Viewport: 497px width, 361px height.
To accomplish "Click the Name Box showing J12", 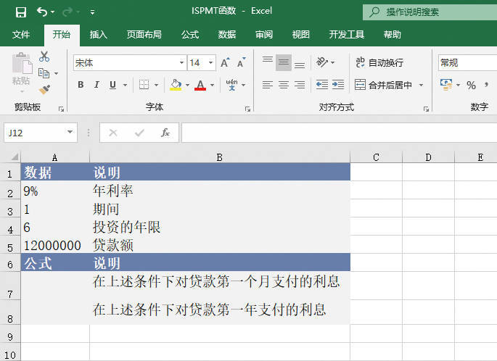I will click(33, 133).
